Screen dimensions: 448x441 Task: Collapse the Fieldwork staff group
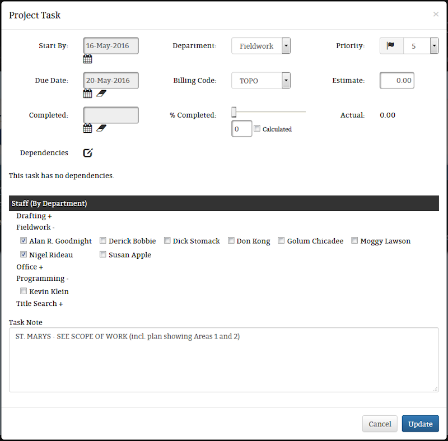tap(35, 227)
